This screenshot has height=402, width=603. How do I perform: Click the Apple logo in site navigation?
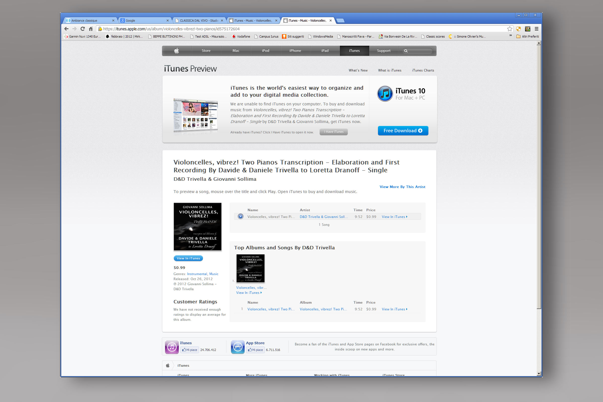177,51
